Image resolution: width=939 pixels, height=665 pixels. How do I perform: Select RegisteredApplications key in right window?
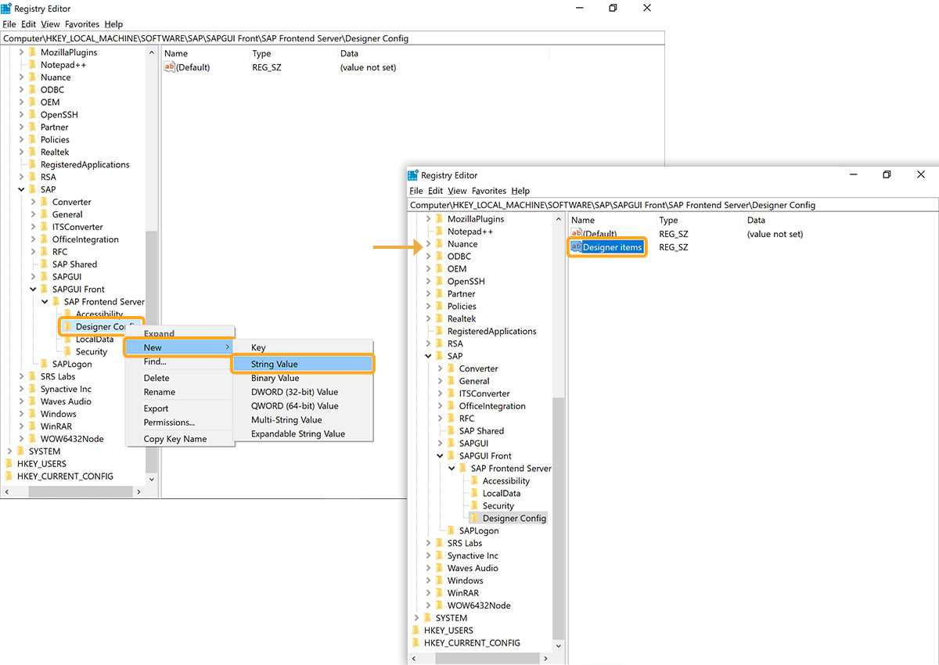click(492, 332)
